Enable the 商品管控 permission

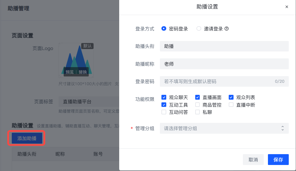click(x=197, y=105)
